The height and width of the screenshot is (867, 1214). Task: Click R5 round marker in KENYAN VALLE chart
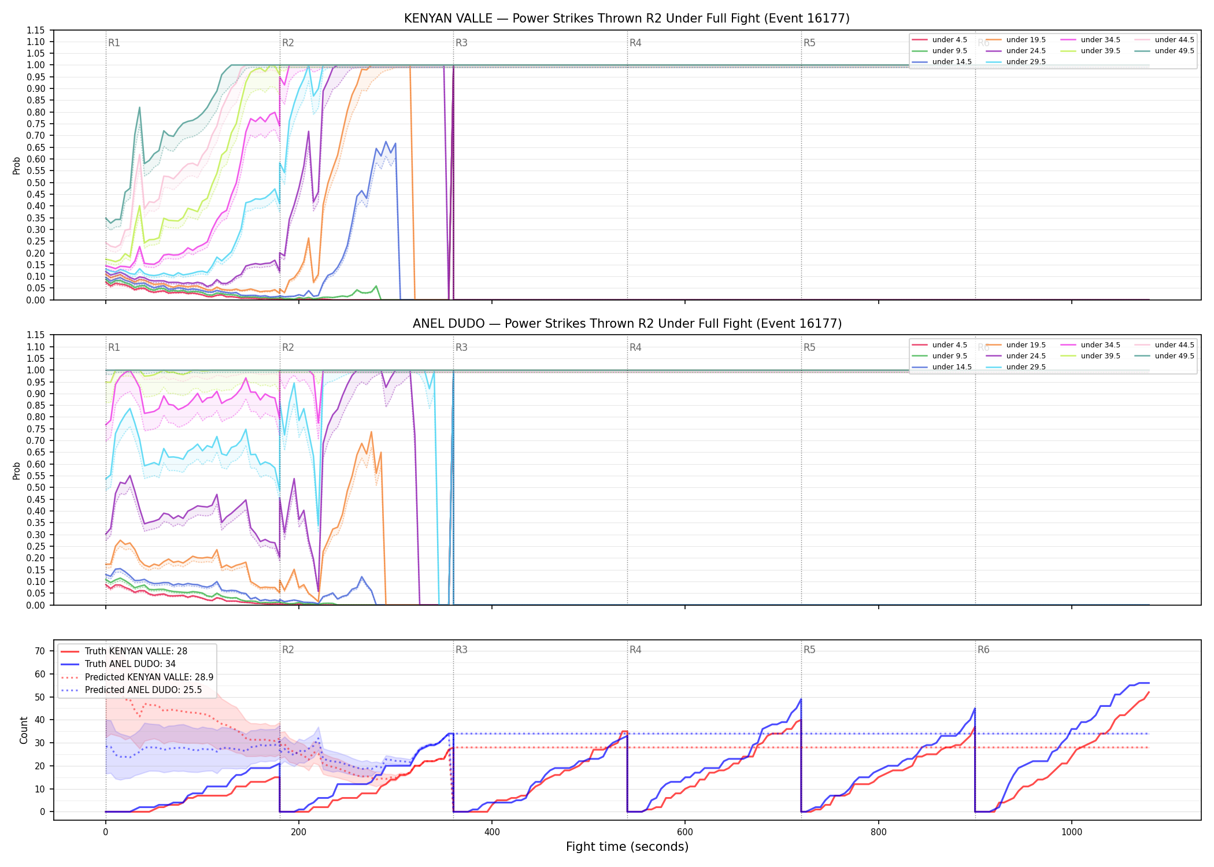[x=809, y=43]
